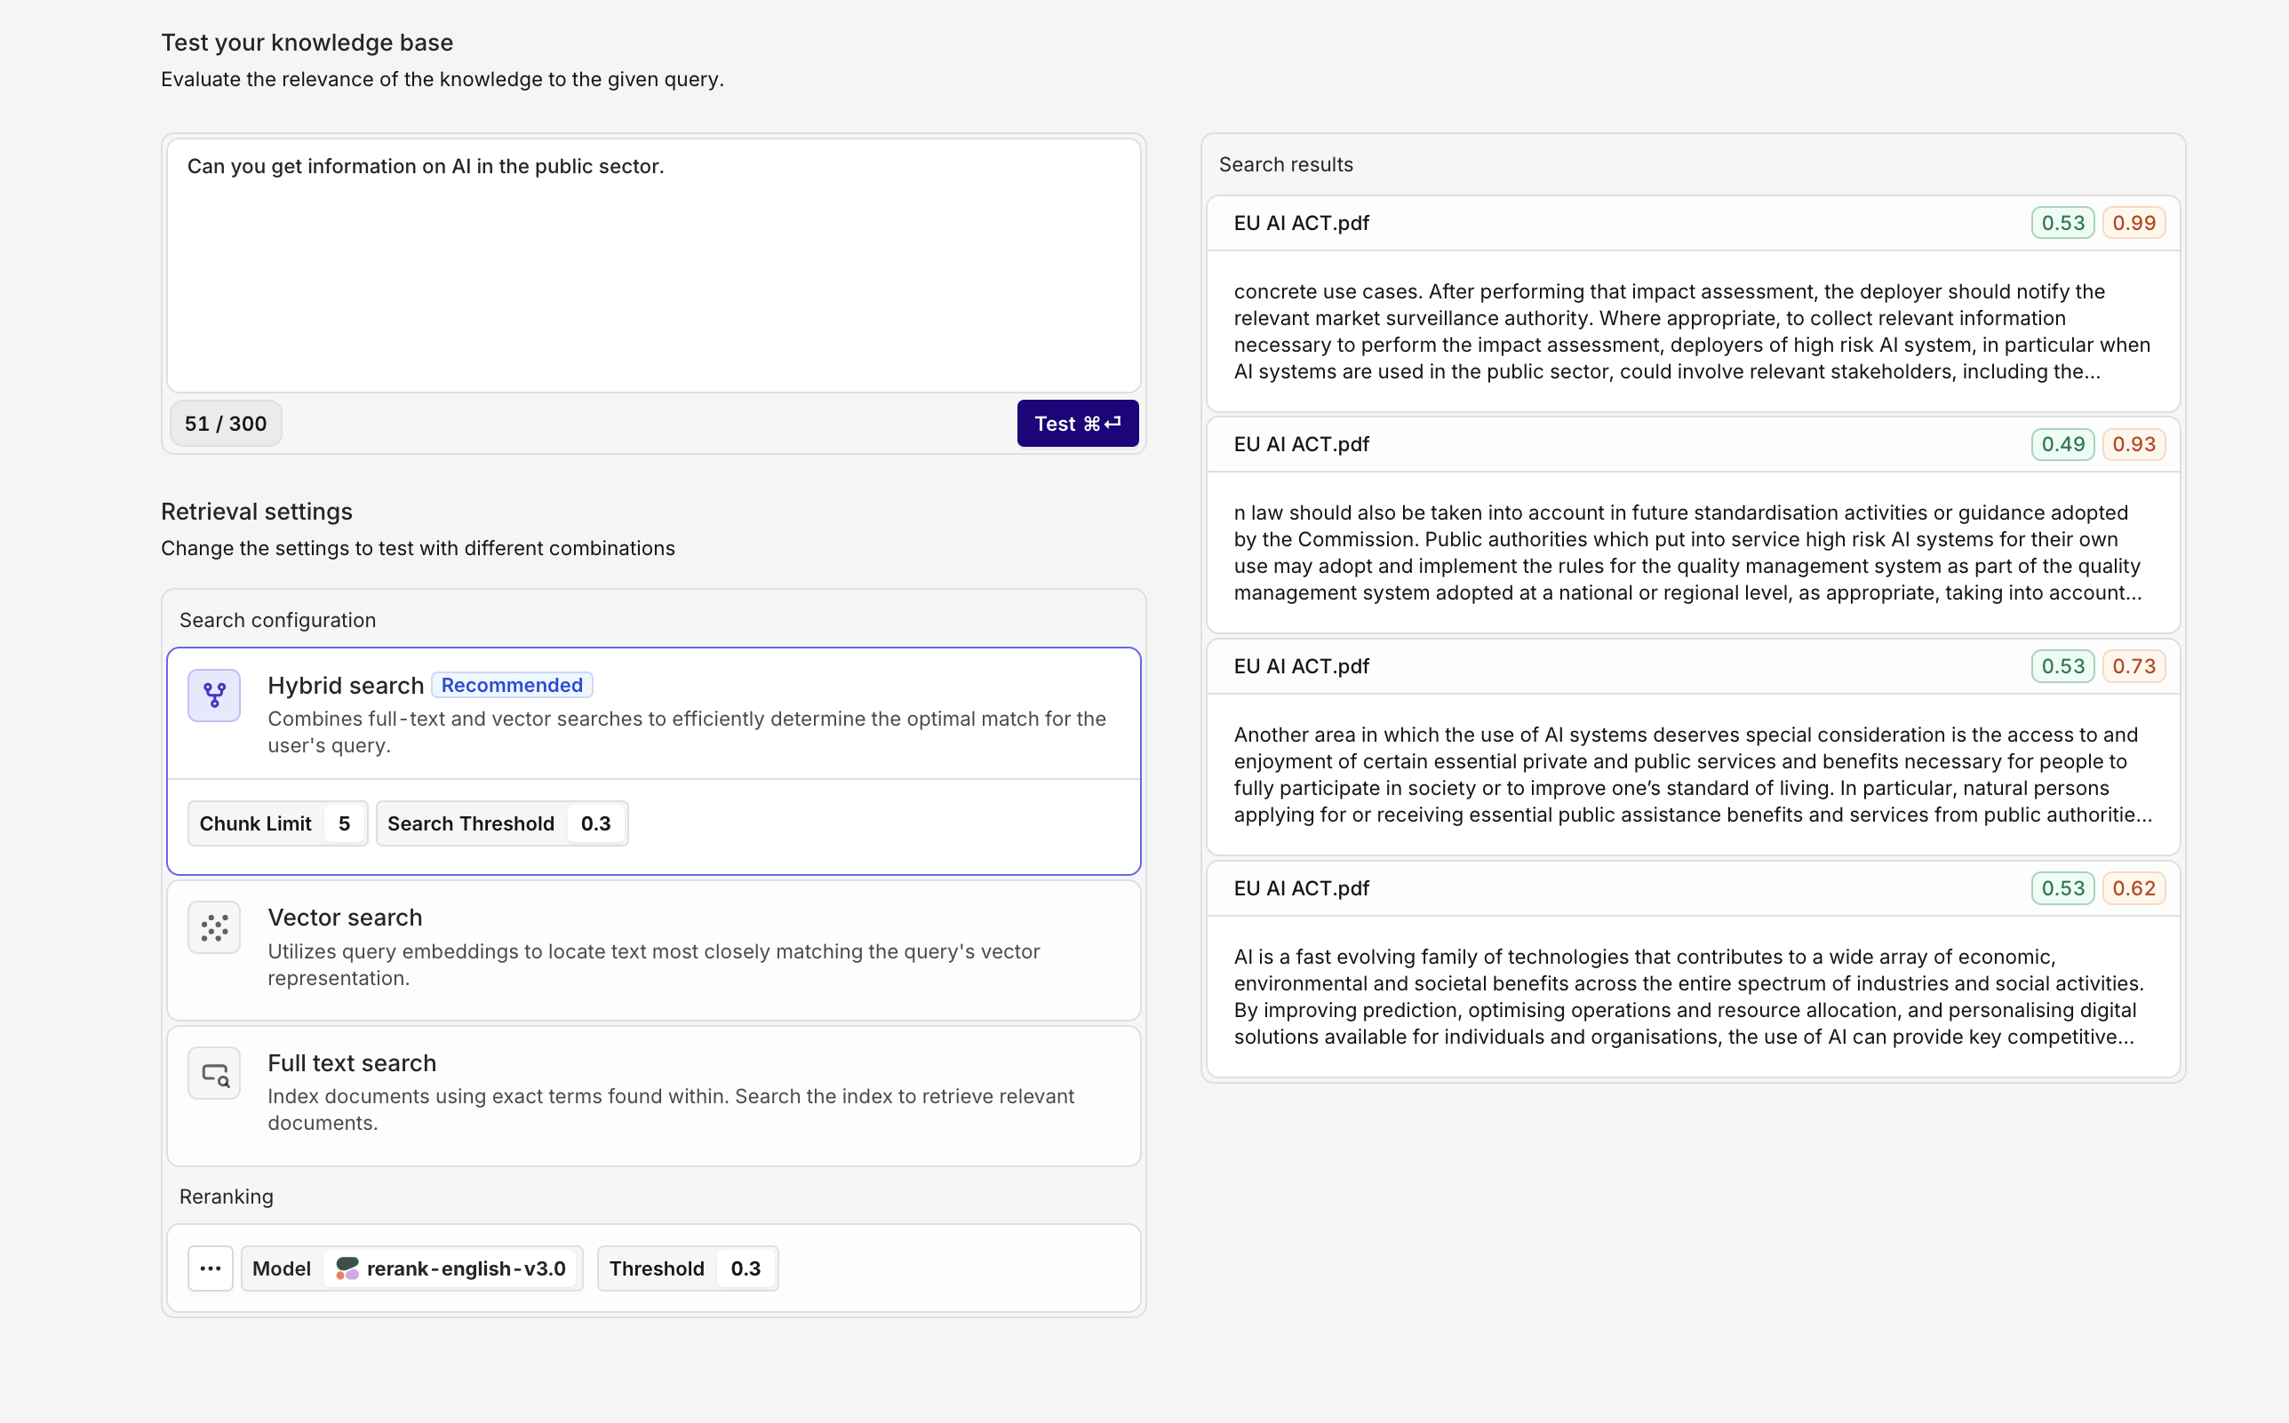
Task: Click the 0.99 rerank score badge
Action: point(2133,223)
